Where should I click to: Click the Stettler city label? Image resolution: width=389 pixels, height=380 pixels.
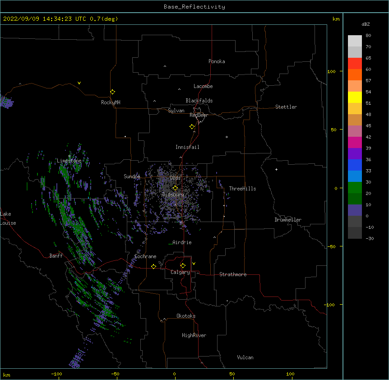(x=286, y=107)
